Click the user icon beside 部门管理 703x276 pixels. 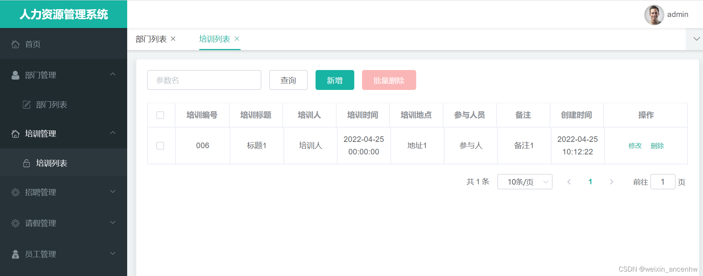(x=15, y=75)
